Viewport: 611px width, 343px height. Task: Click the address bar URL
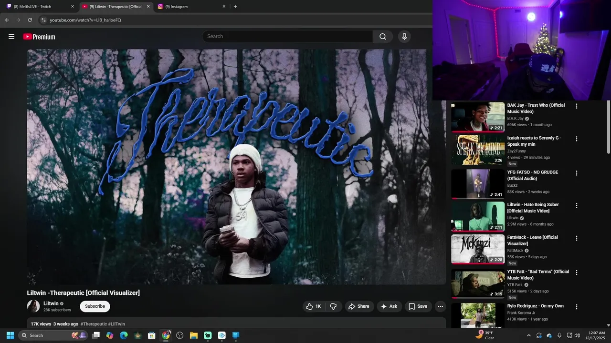[x=85, y=20]
